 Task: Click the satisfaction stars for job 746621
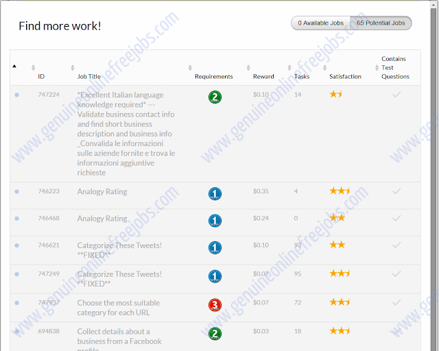coord(337,245)
